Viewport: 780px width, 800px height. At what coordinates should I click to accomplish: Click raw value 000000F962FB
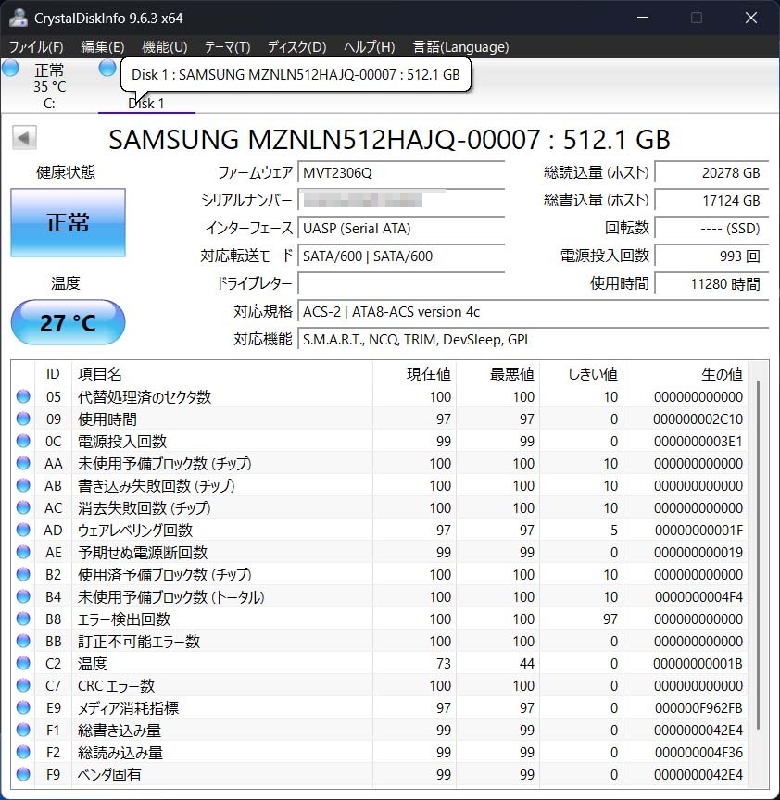698,707
